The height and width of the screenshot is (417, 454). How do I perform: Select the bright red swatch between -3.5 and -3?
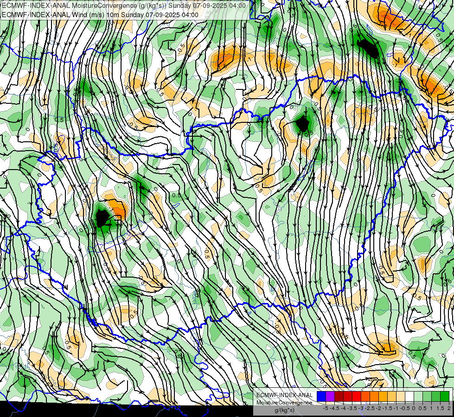coord(357,396)
